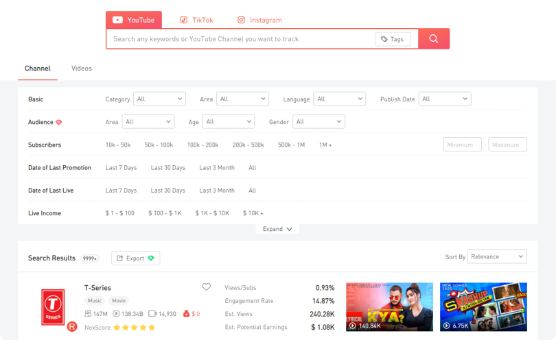This screenshot has height=340, width=556.
Task: Select Live Income $ 100 - $ 1K
Action: [165, 213]
